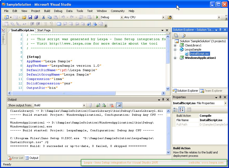229x168 pixels.
Task: Click Output window scroll down arrow
Action: click(168, 152)
